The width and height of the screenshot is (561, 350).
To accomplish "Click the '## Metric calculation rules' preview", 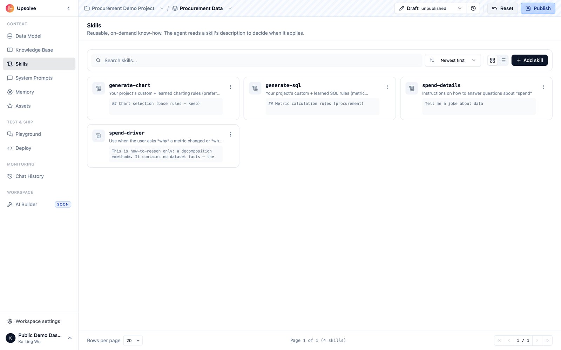I will pyautogui.click(x=322, y=106).
